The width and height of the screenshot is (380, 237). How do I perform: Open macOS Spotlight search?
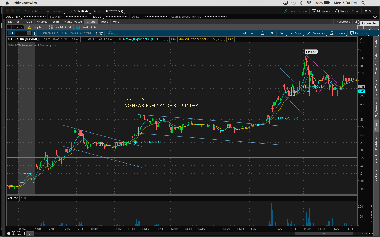[363, 3]
